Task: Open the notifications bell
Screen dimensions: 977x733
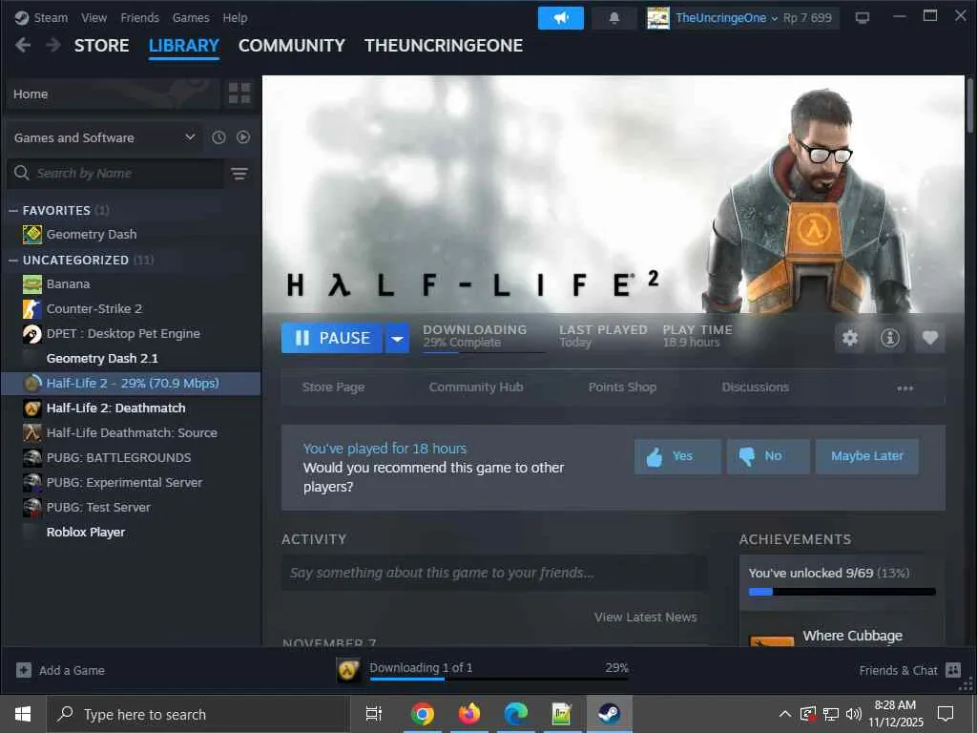Action: [x=613, y=18]
